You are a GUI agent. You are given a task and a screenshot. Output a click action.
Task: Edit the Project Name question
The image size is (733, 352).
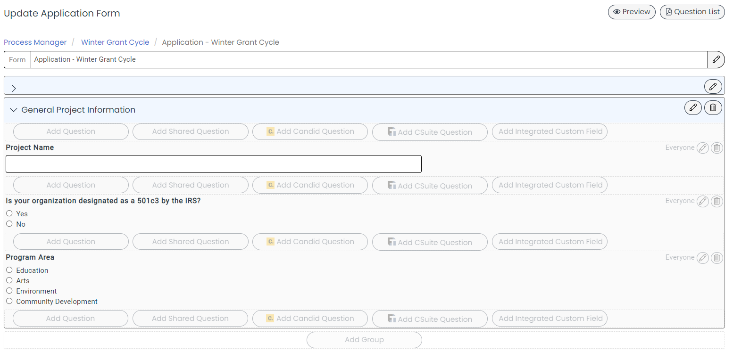pyautogui.click(x=702, y=147)
